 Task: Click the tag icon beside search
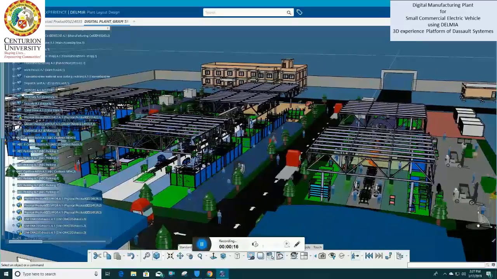pos(299,12)
